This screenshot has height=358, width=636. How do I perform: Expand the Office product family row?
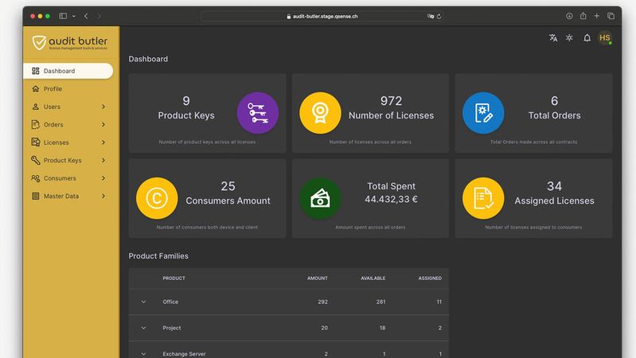144,302
